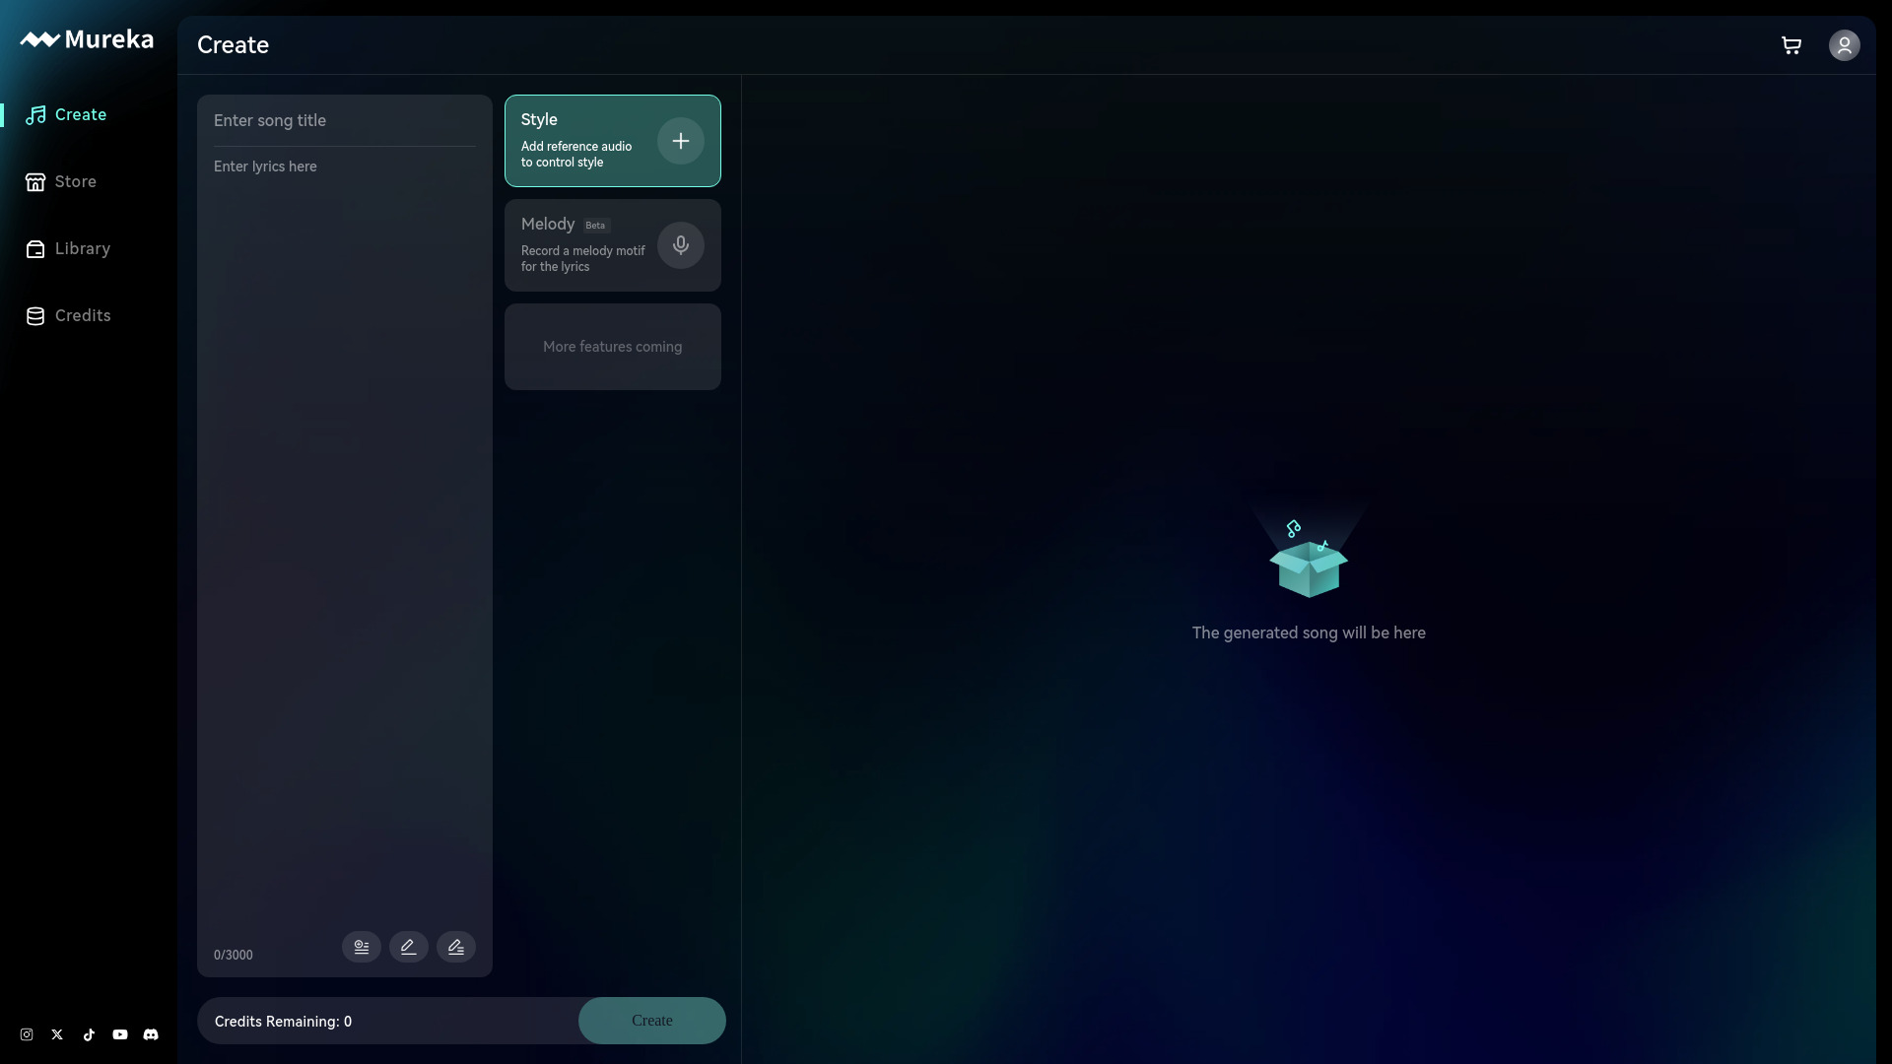Click the Mureka logo icon top left

pyautogui.click(x=37, y=39)
